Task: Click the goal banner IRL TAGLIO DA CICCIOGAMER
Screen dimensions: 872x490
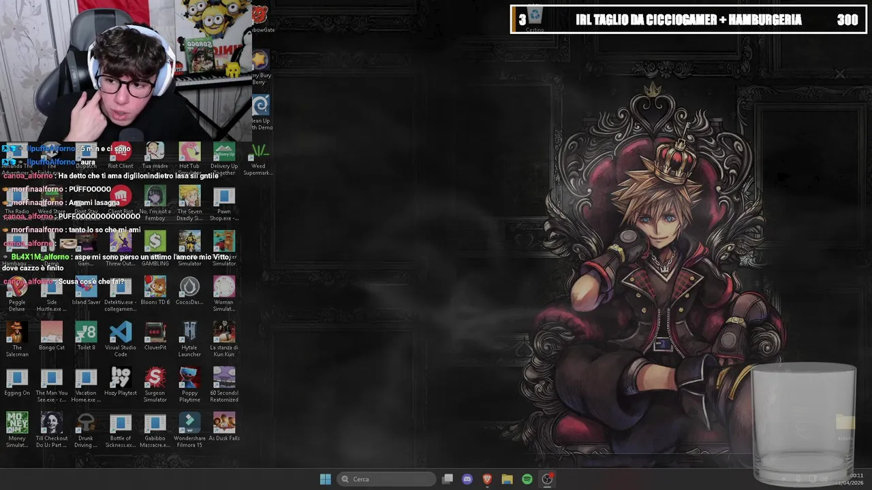Action: click(x=689, y=20)
